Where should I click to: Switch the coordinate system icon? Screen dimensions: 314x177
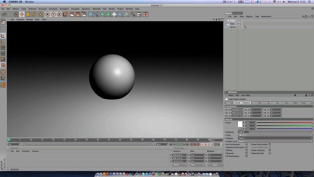tap(65, 14)
